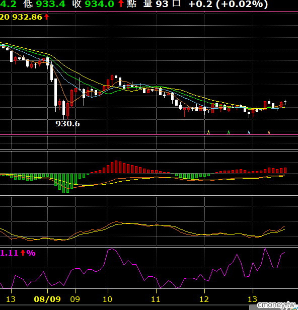The height and width of the screenshot is (310, 298).
Task: Click the green triangle marker below price chart
Action: pos(229,132)
